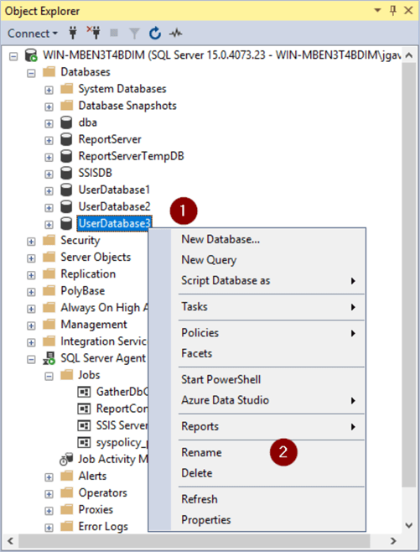Open the Azure Data Studio submenu
The height and width of the screenshot is (552, 420).
tap(268, 400)
